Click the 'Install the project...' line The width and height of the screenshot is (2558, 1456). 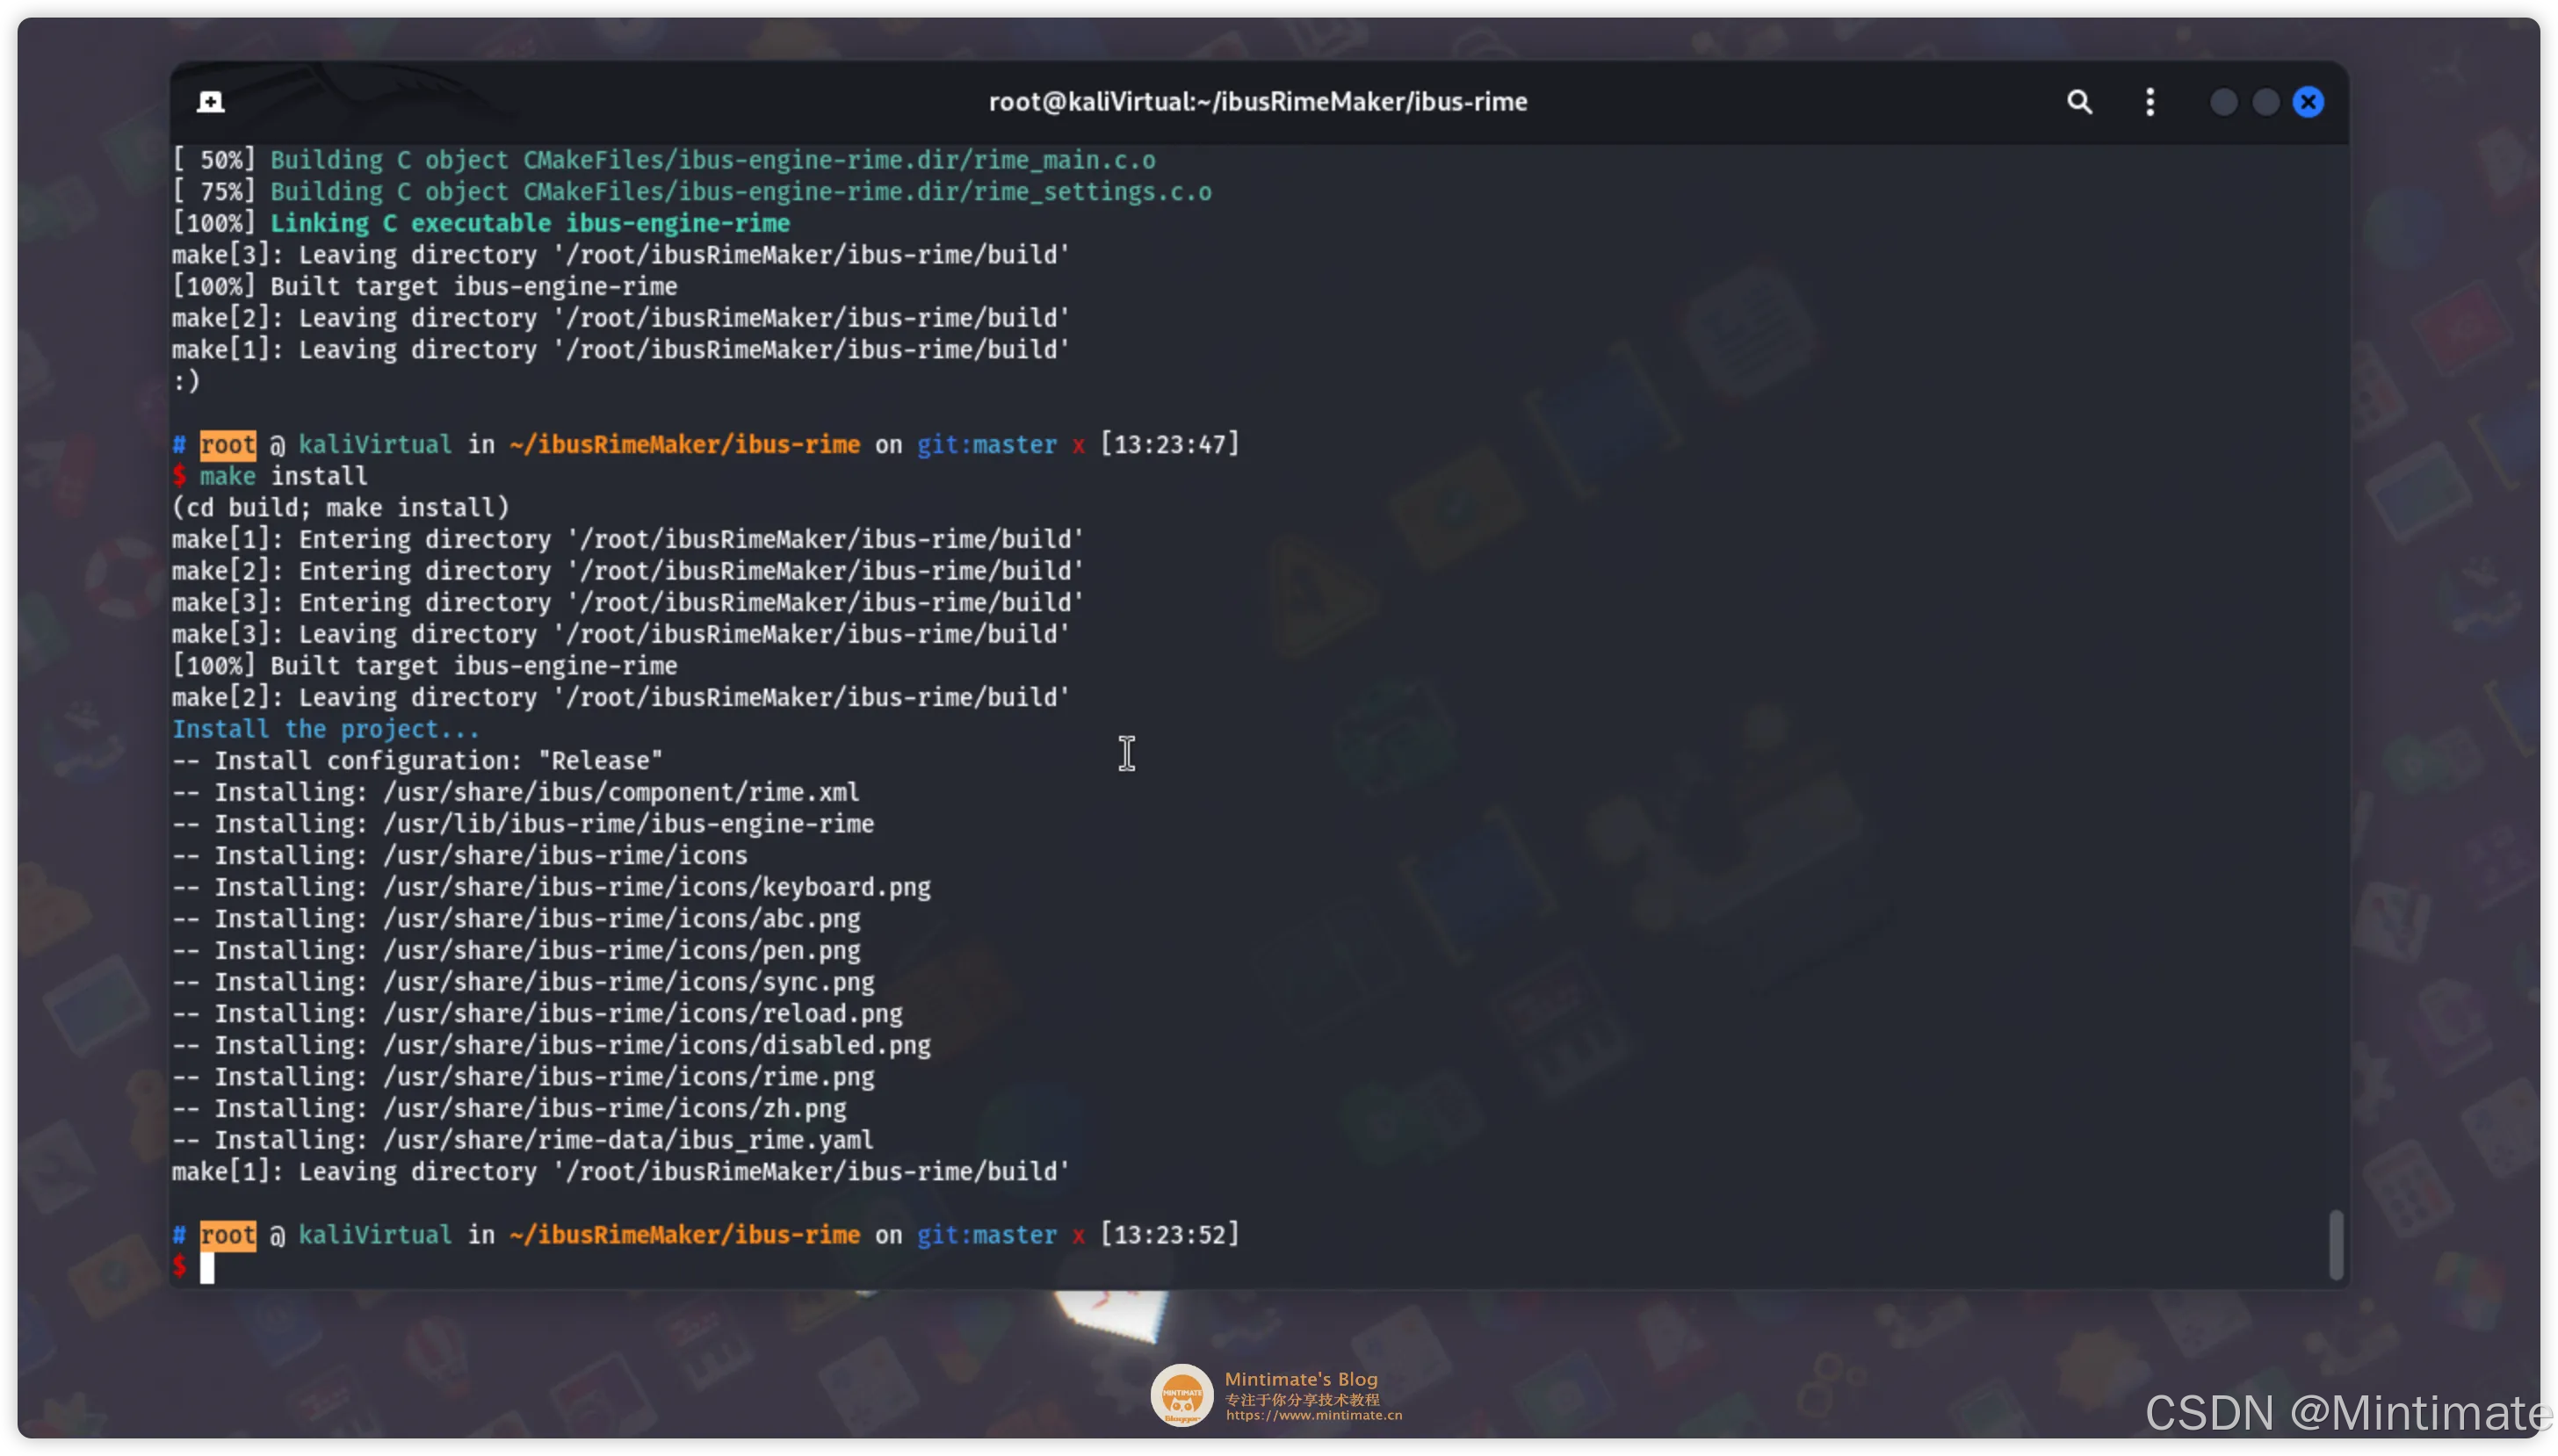(x=325, y=729)
